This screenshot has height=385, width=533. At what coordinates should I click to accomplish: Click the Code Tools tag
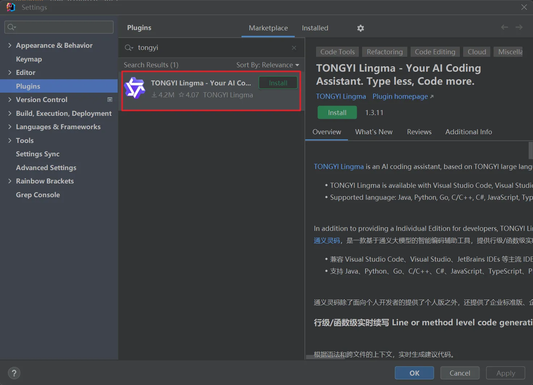point(337,52)
